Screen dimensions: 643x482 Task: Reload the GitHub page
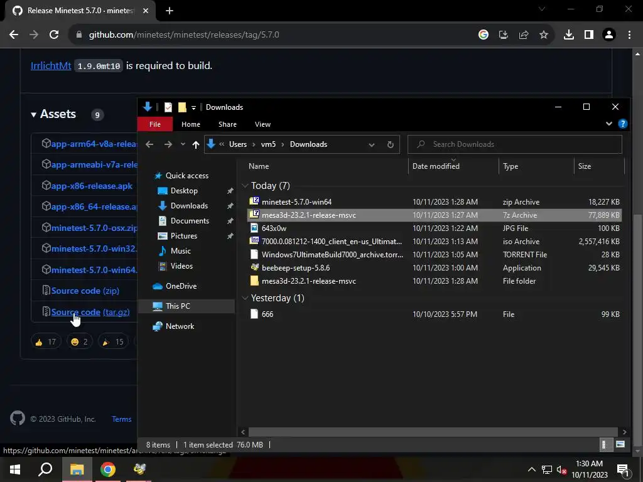[x=54, y=35]
